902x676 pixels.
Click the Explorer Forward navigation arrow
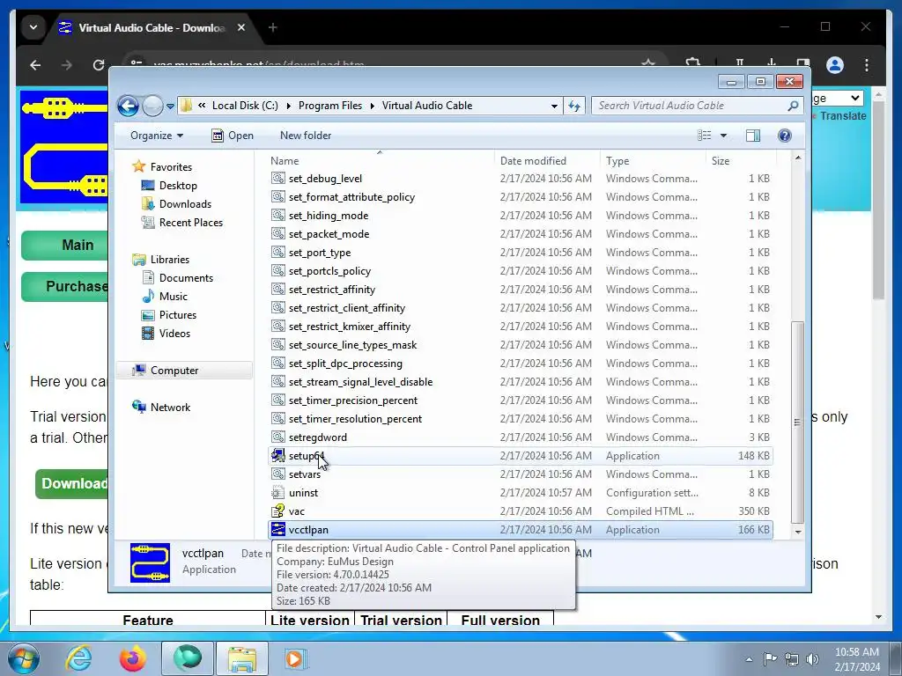152,106
